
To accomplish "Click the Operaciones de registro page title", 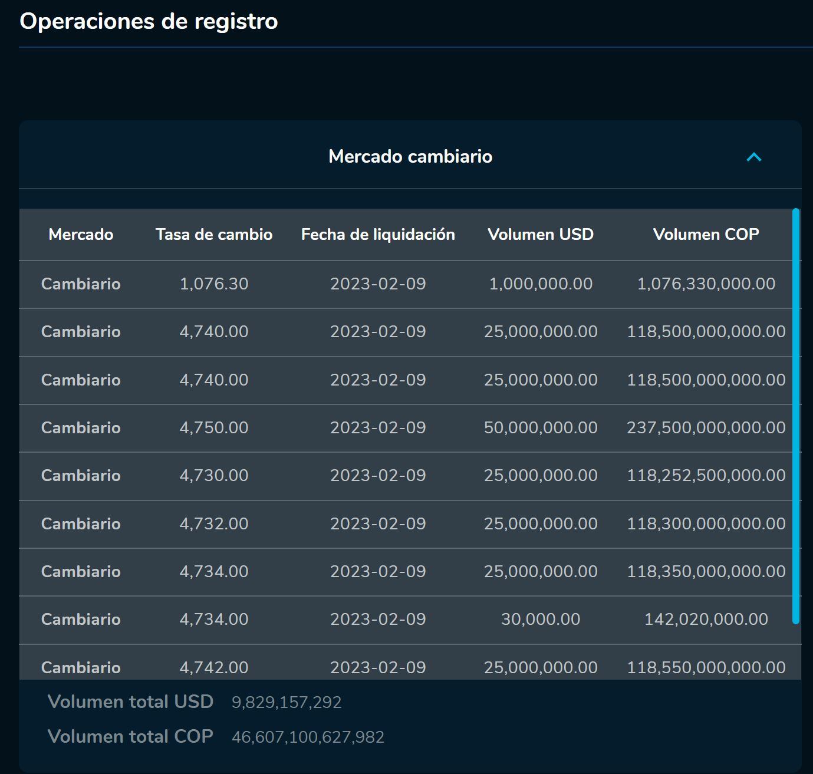I will (149, 21).
